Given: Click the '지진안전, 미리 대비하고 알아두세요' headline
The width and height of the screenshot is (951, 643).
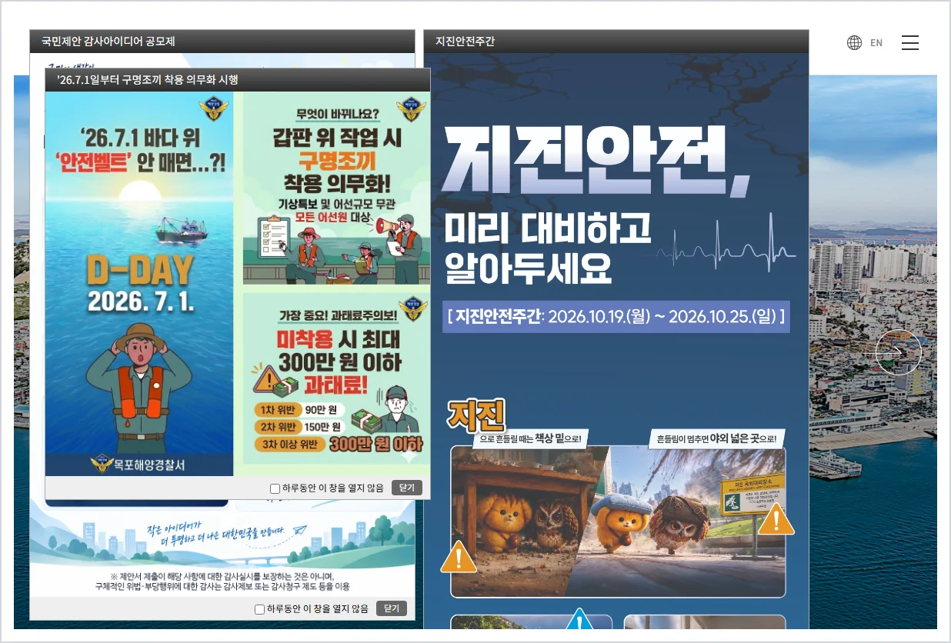Looking at the screenshot, I should click(x=596, y=204).
